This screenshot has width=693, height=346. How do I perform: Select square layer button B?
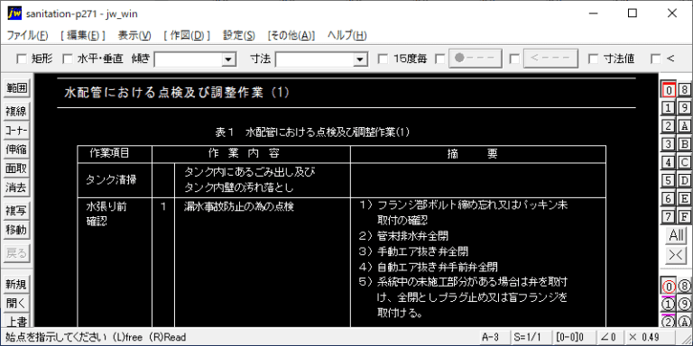point(684,144)
